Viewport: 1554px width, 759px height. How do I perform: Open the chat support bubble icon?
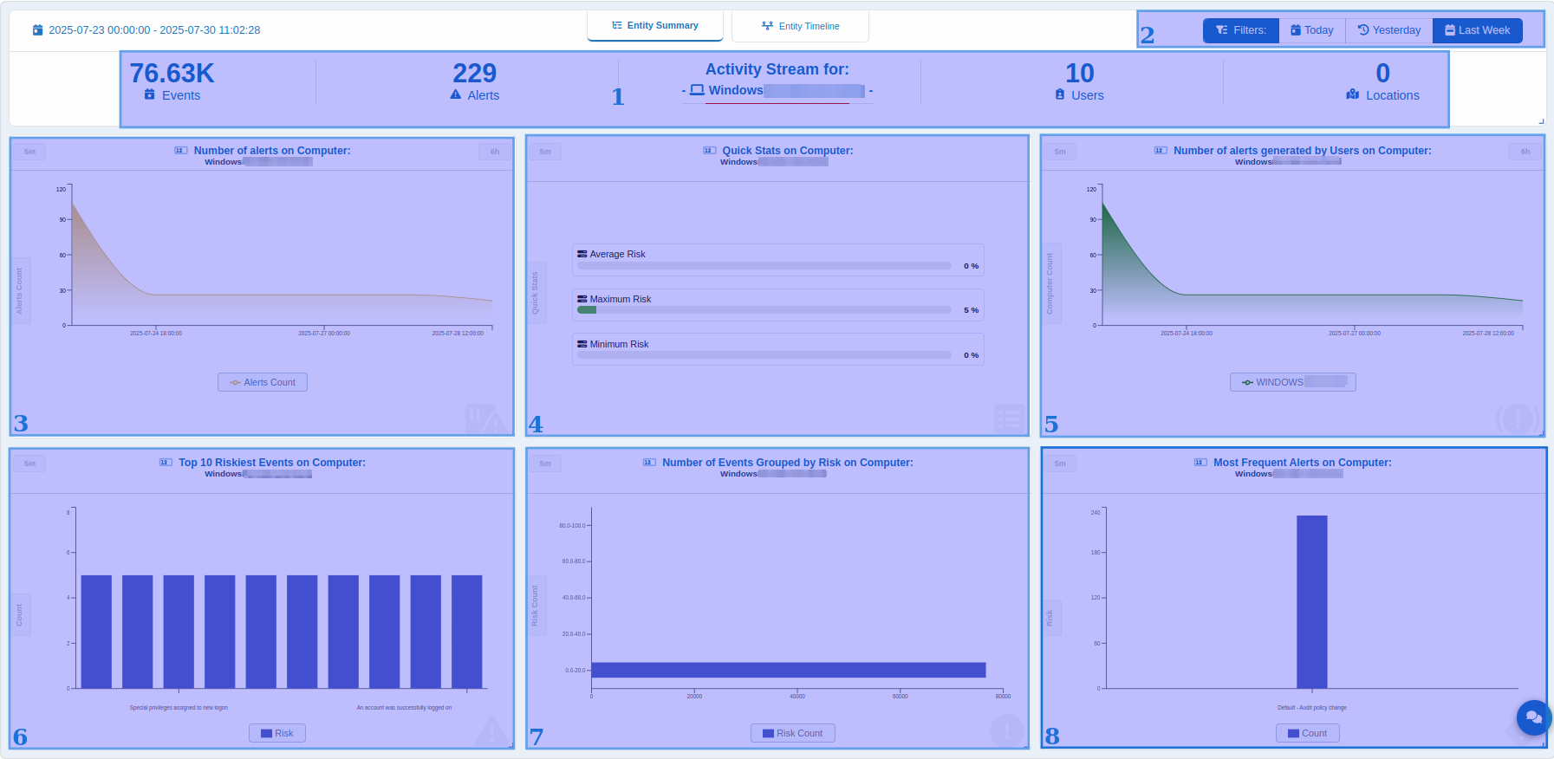point(1533,717)
